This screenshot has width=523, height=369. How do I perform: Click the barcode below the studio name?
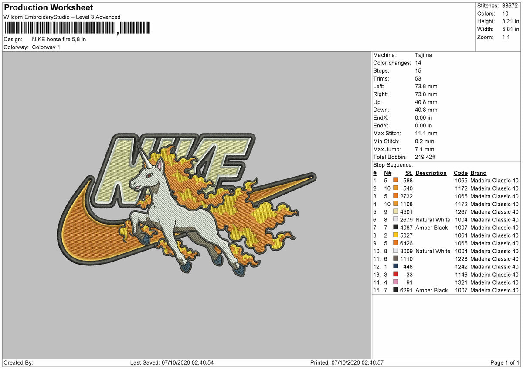pyautogui.click(x=77, y=28)
